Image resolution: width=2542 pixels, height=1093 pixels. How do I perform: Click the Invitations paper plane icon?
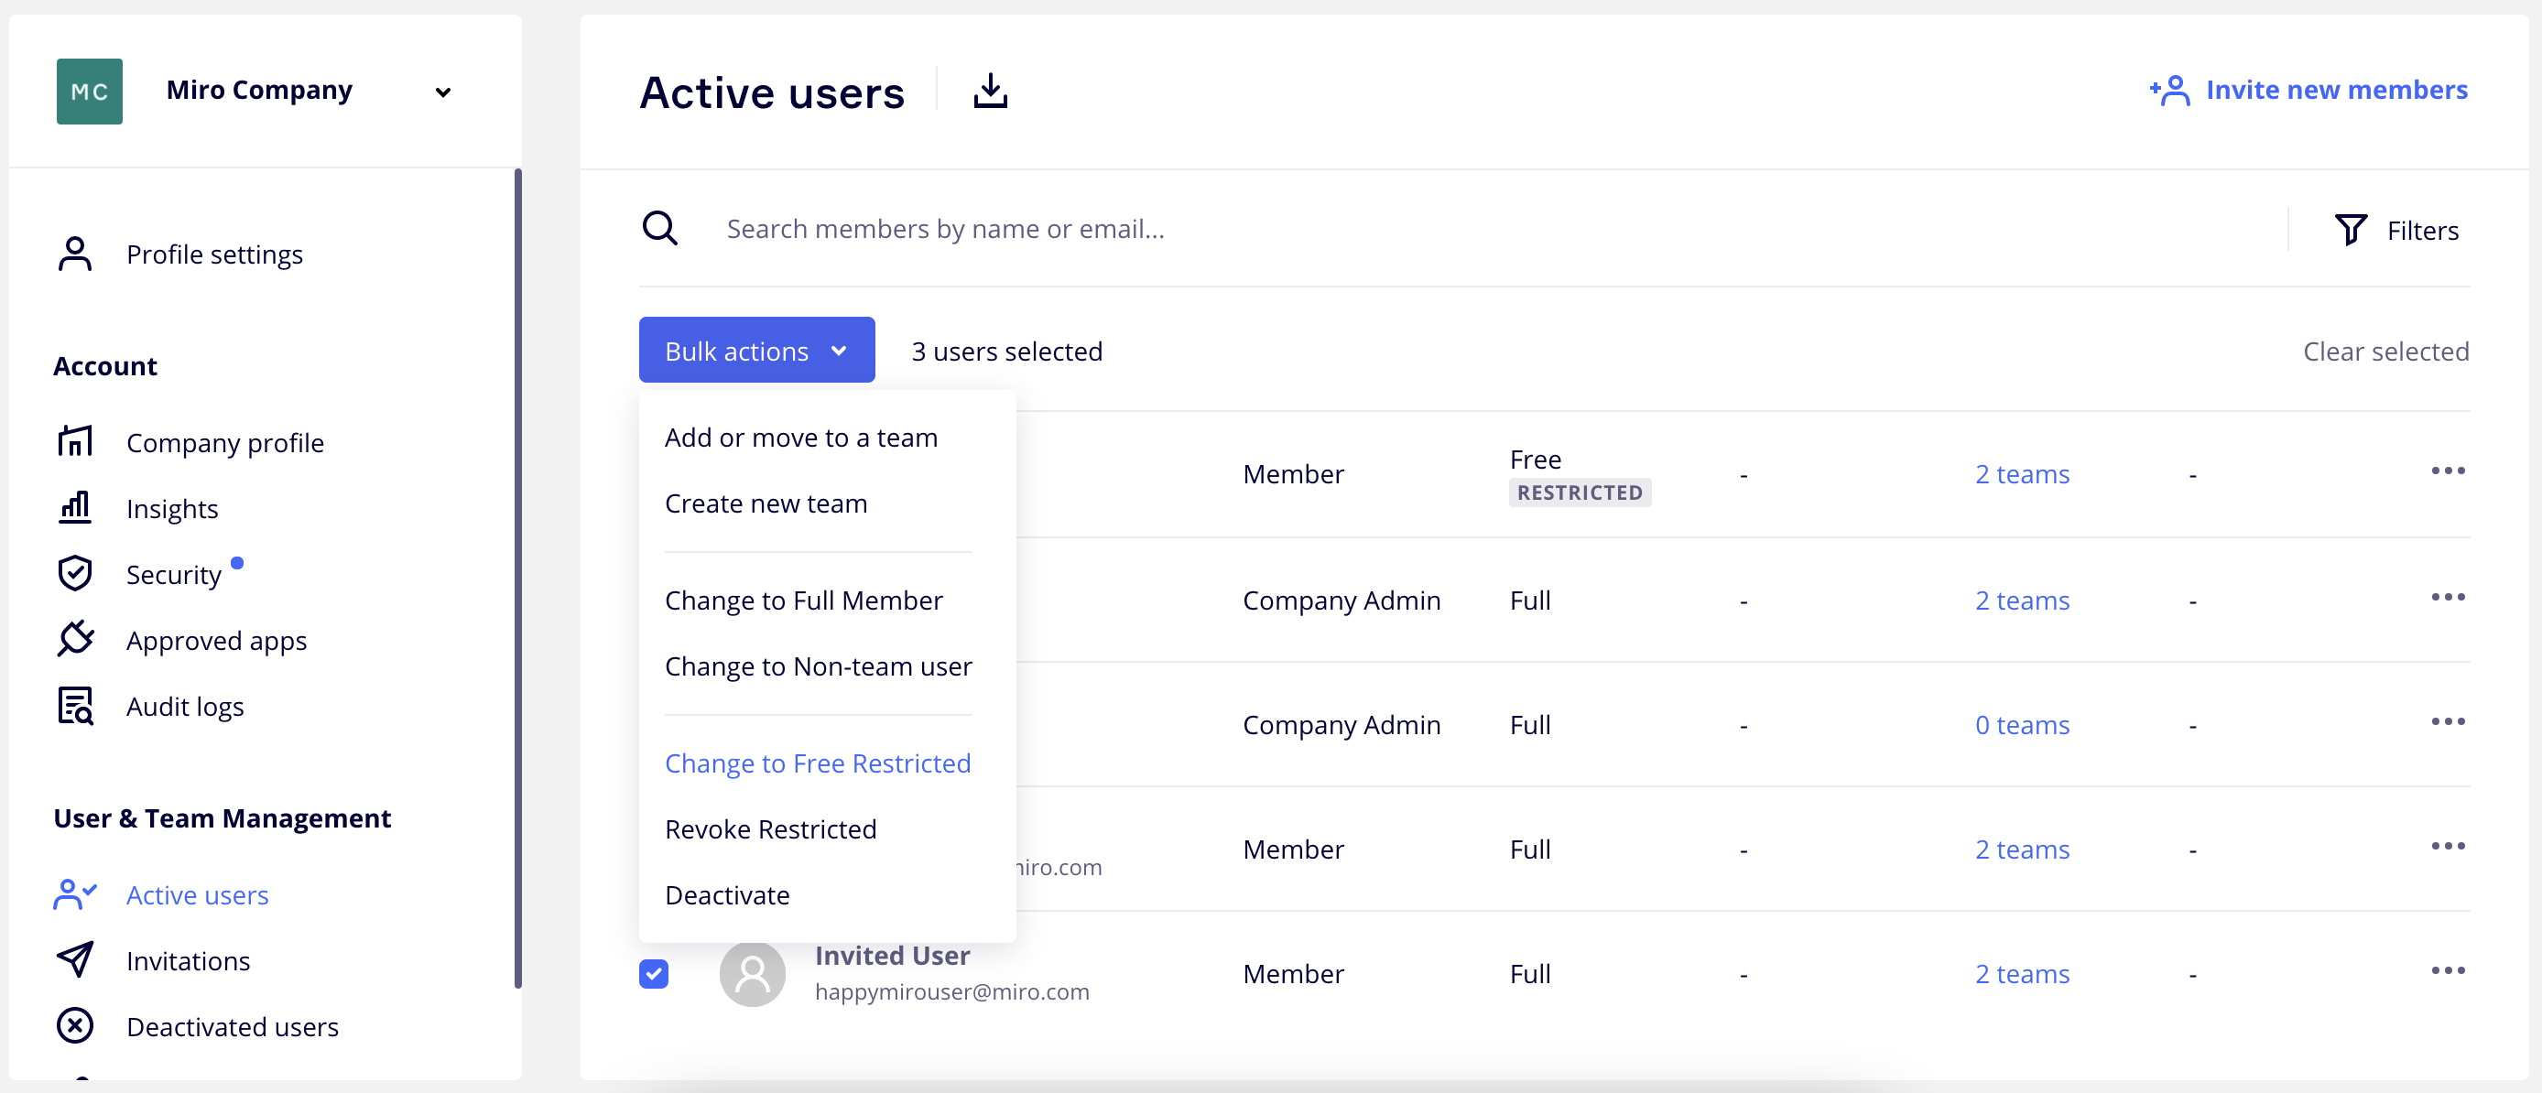(75, 960)
